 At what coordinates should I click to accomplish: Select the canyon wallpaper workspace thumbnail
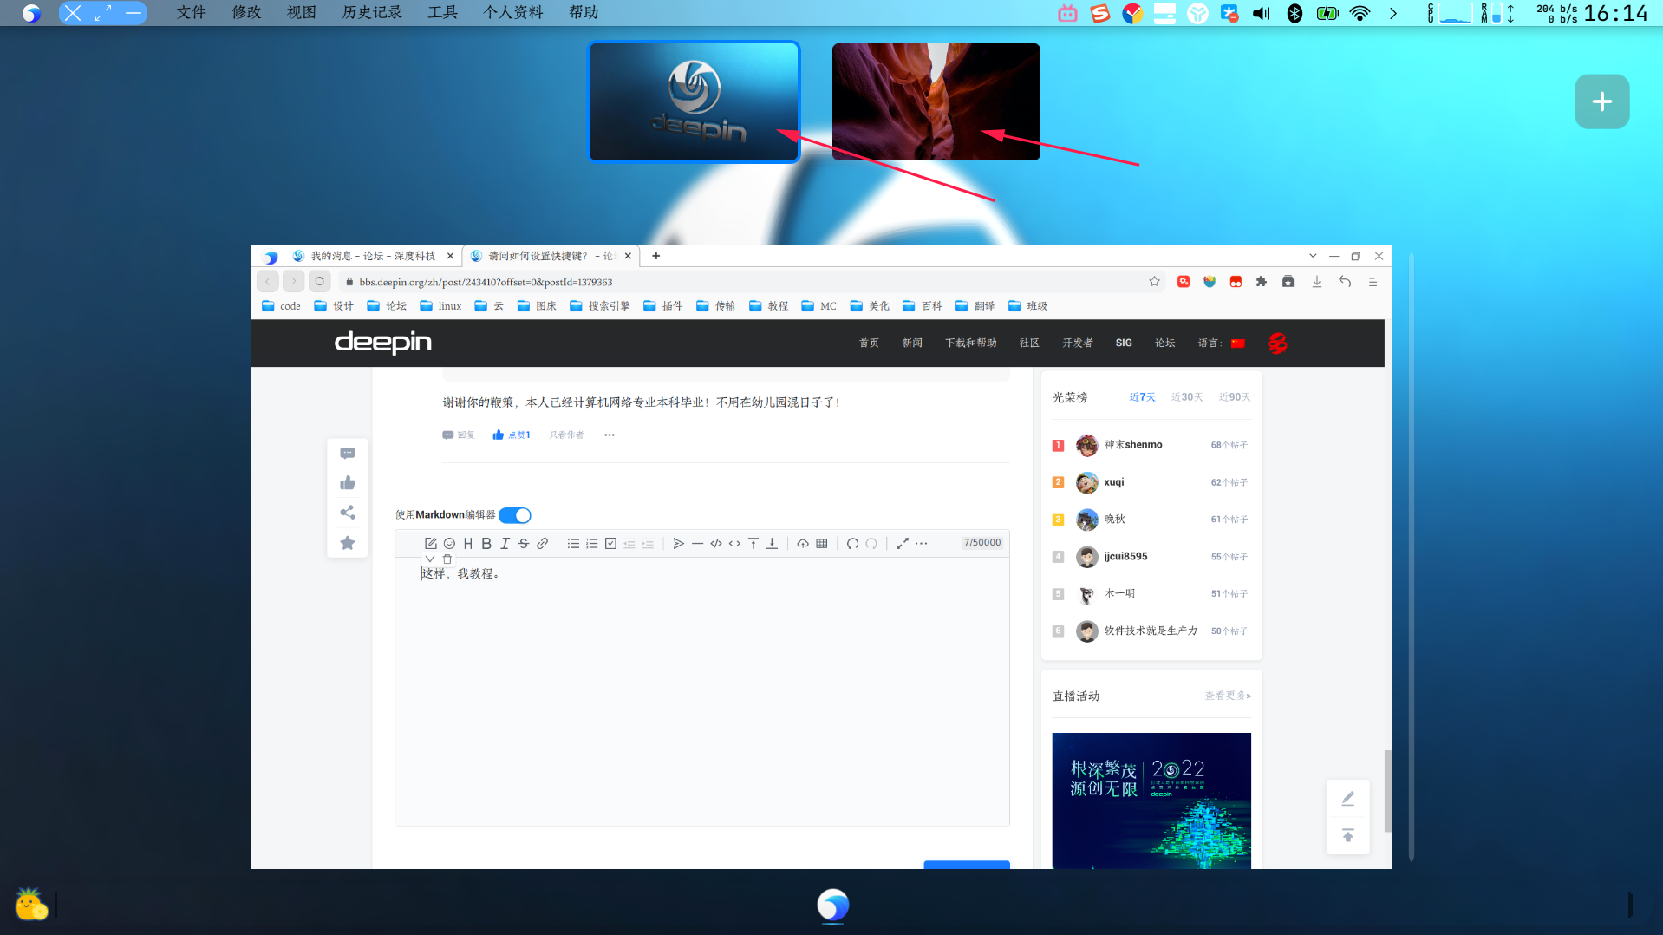[x=936, y=101]
